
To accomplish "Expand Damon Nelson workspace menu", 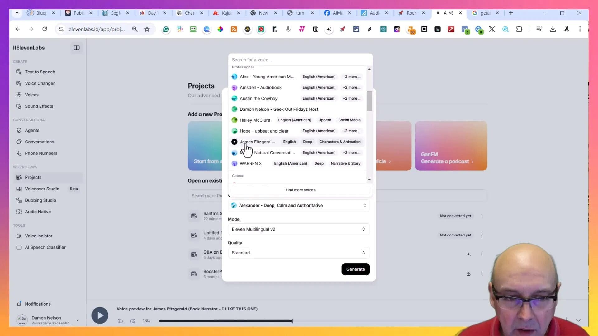I will [x=77, y=320].
